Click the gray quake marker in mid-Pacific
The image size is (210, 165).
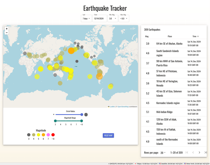(77, 61)
